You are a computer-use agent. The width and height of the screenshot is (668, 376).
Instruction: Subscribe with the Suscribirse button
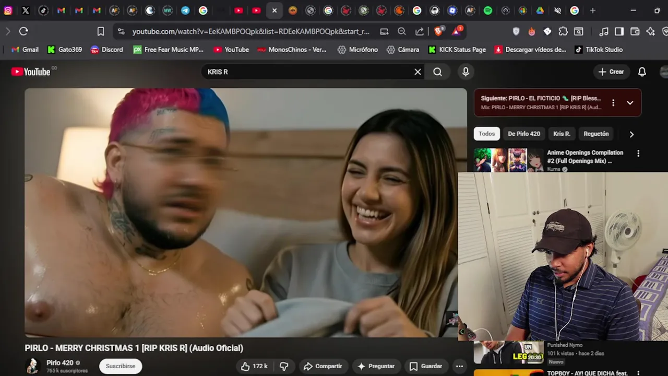(121, 366)
